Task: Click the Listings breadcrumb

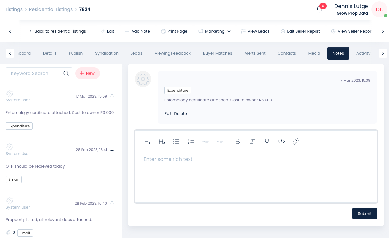Action: pyautogui.click(x=14, y=9)
